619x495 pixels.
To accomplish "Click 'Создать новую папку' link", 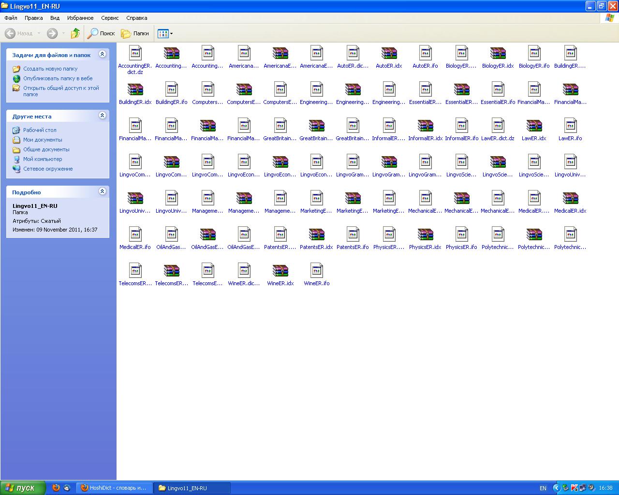I will [x=50, y=69].
